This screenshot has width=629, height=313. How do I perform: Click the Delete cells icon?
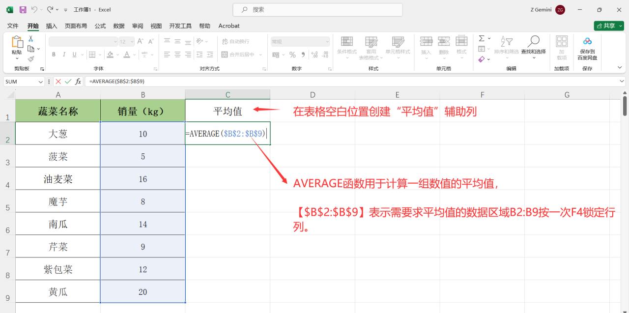(444, 41)
